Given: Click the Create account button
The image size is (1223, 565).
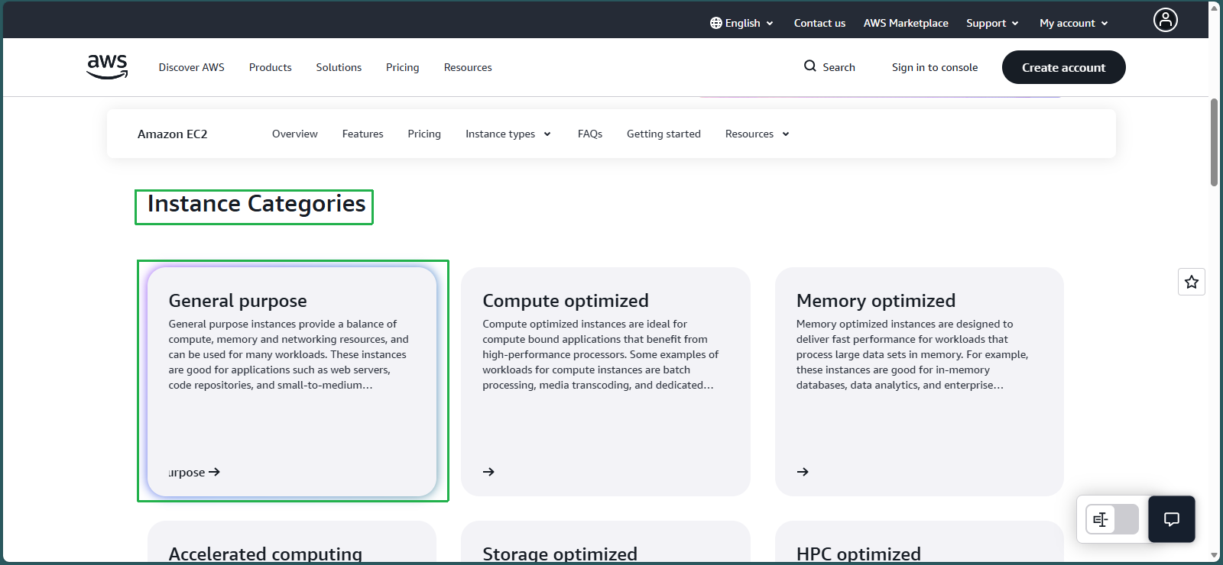Looking at the screenshot, I should [1063, 67].
